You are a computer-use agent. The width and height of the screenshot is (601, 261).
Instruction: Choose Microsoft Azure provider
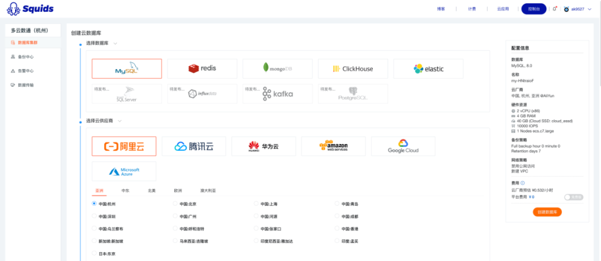(x=124, y=171)
